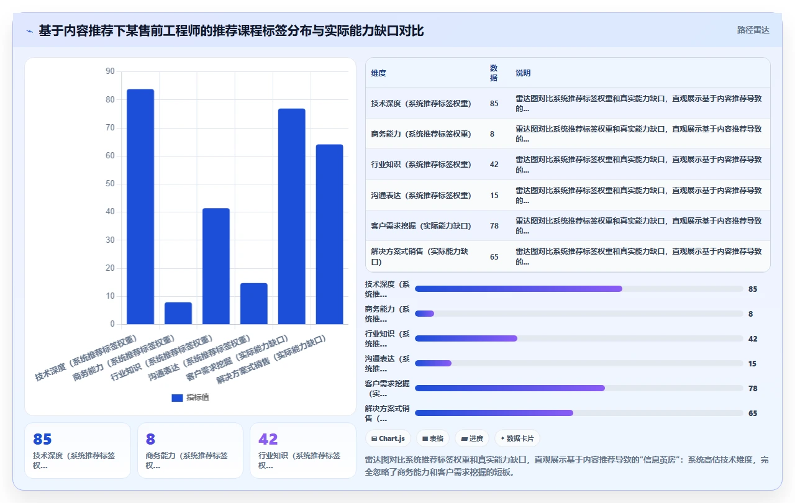Select the 数据卡片 chip
Image resolution: width=795 pixels, height=503 pixels.
(517, 438)
